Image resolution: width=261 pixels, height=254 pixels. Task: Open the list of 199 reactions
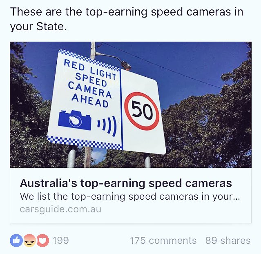60,241
